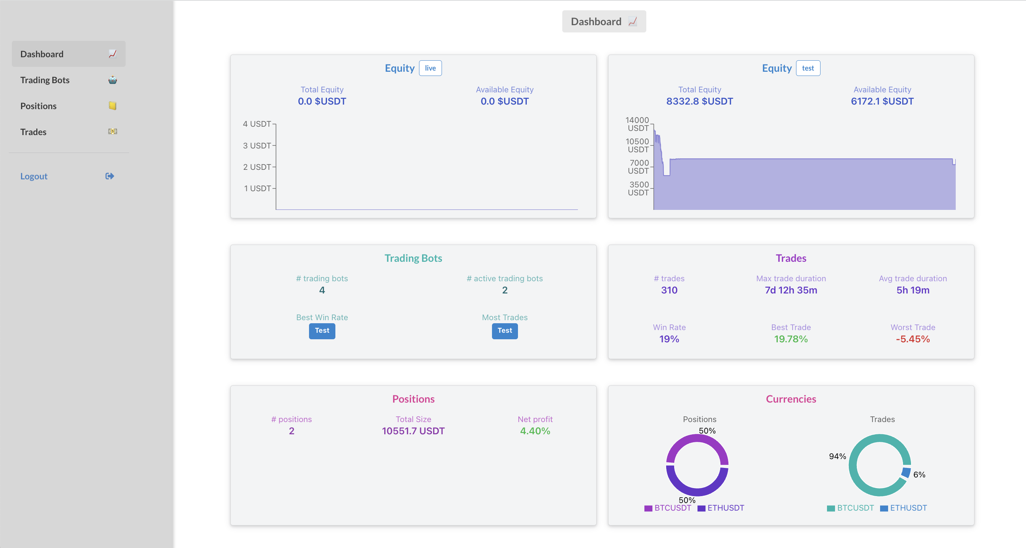Image resolution: width=1026 pixels, height=548 pixels.
Task: Toggle ETHUSDT blue legend swatch in Trades chart
Action: coord(884,508)
